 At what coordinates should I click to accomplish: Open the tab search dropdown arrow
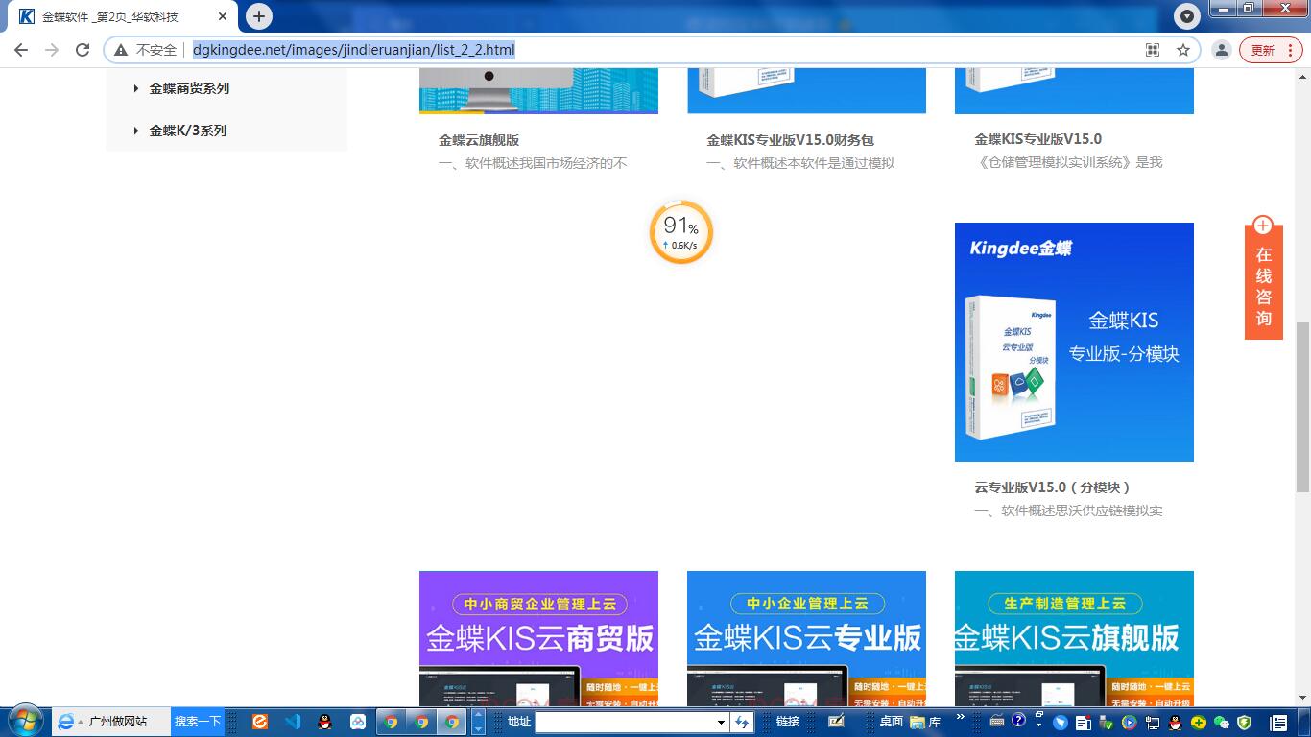[x=1188, y=16]
